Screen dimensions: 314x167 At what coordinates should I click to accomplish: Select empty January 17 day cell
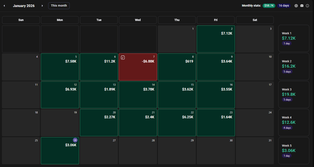click(255, 95)
